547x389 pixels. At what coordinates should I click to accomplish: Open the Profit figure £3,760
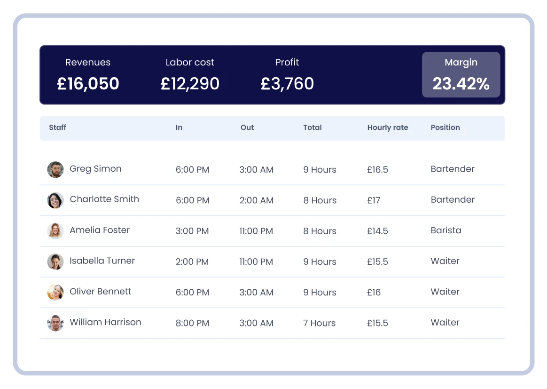pos(287,83)
